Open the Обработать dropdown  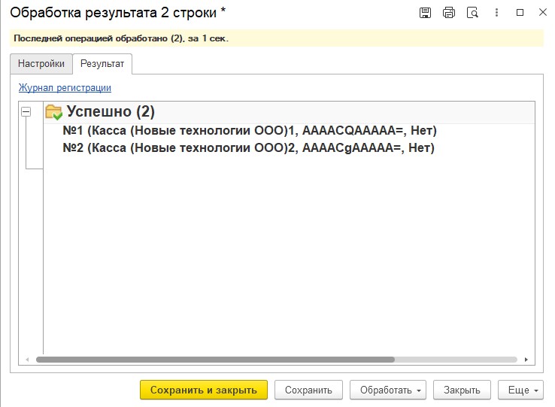point(388,390)
